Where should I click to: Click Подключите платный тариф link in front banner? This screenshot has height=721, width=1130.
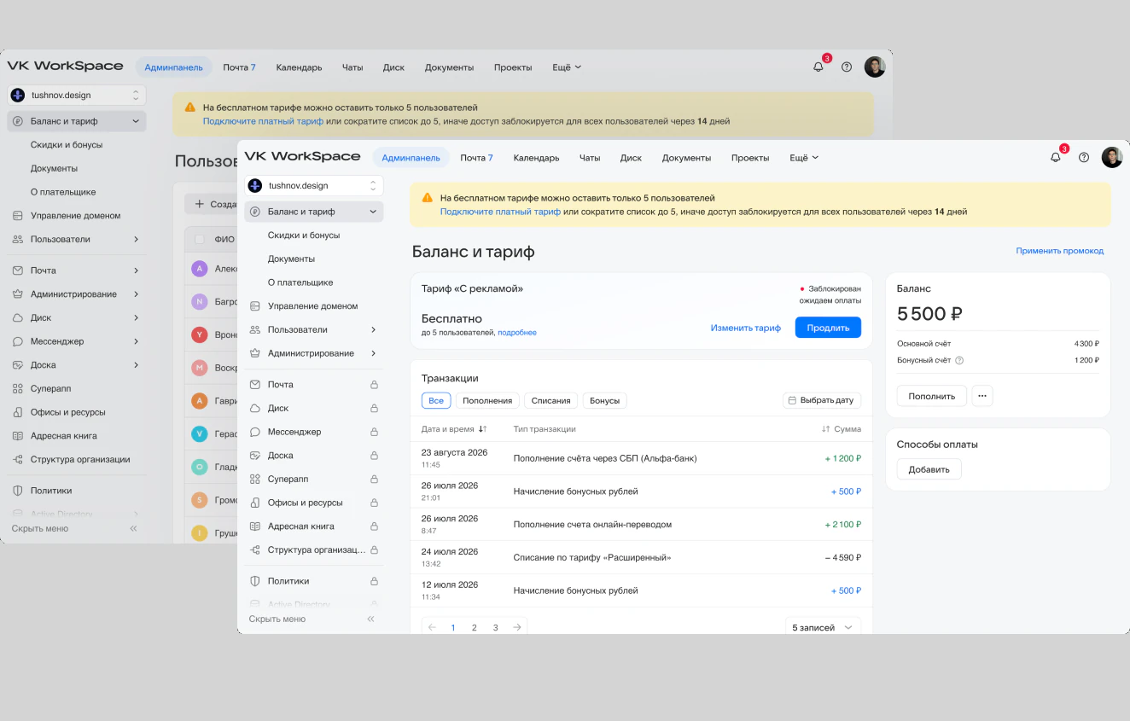click(x=500, y=212)
